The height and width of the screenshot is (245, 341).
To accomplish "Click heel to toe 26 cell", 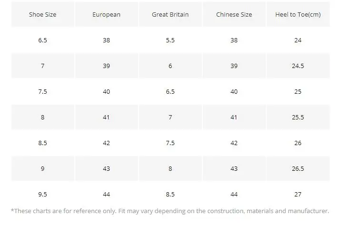I will coord(298,143).
